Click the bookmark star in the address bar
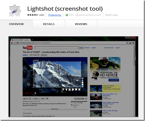This screenshot has width=145, height=121. click(x=127, y=43)
